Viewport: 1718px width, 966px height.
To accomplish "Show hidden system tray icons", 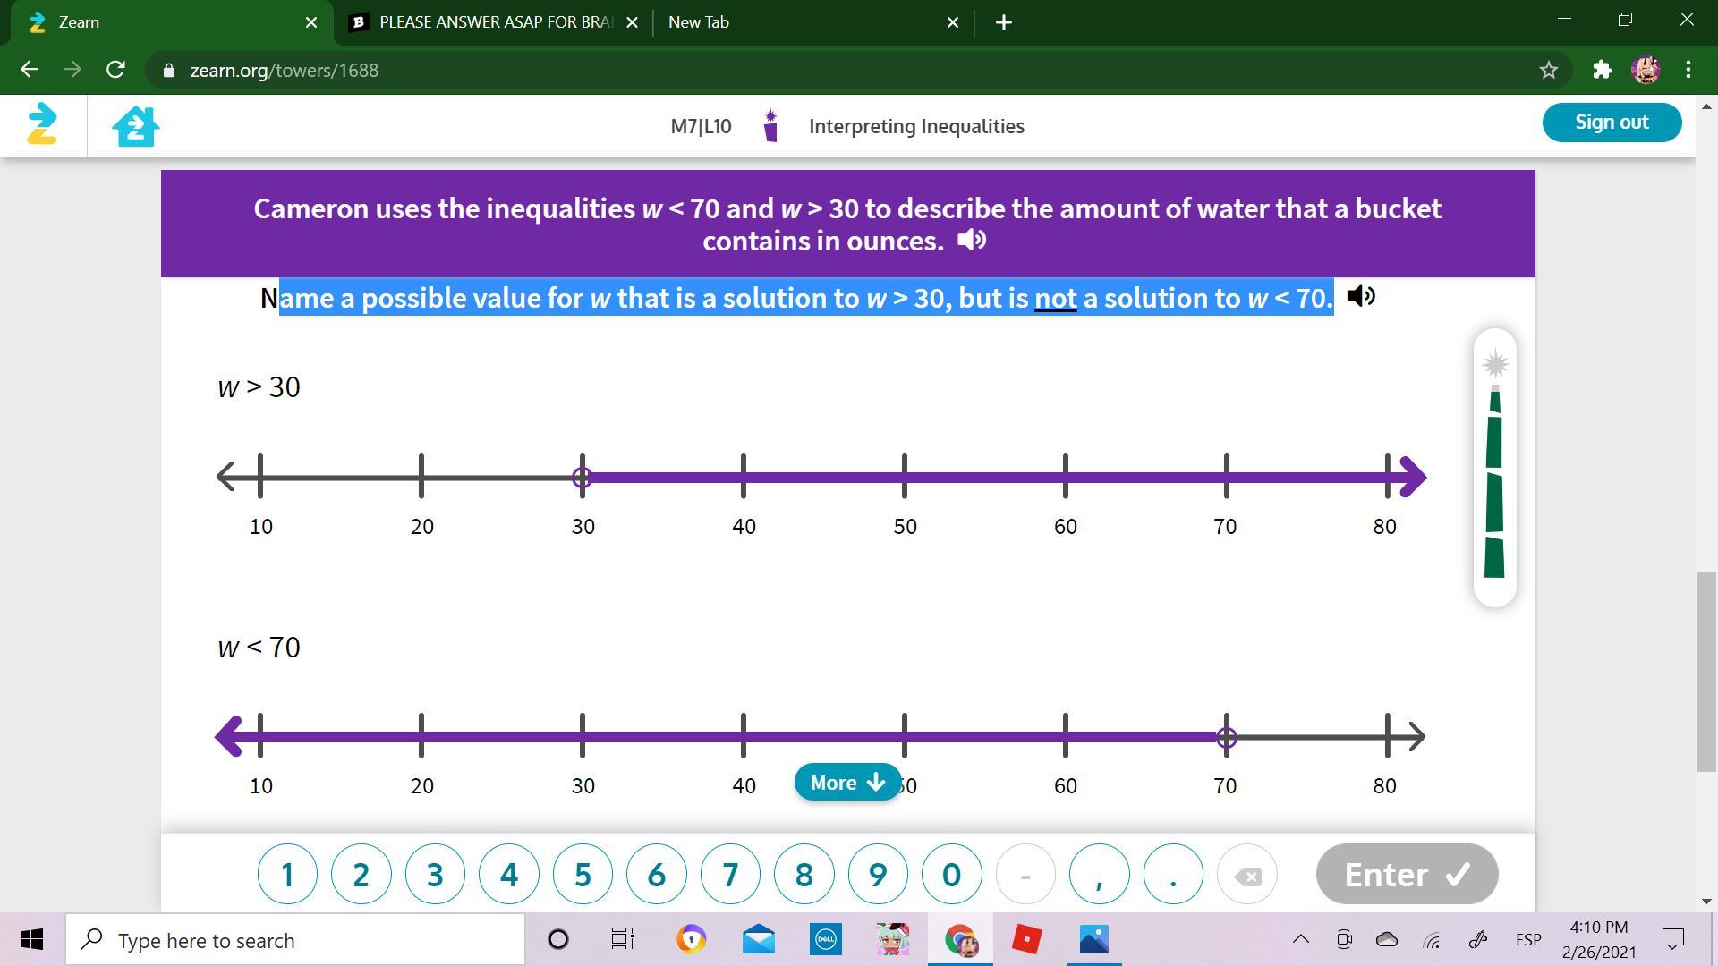I will (x=1300, y=939).
